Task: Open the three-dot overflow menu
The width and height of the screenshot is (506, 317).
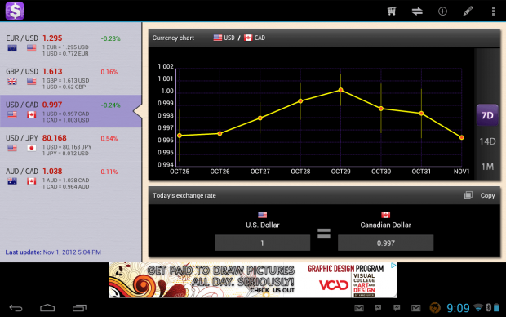Action: click(x=493, y=11)
